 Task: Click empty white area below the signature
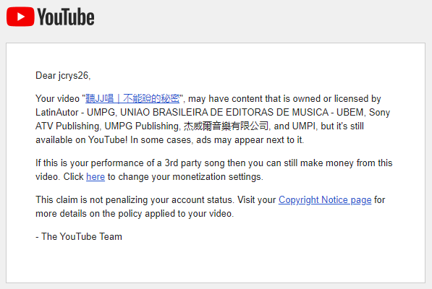click(x=215, y=262)
